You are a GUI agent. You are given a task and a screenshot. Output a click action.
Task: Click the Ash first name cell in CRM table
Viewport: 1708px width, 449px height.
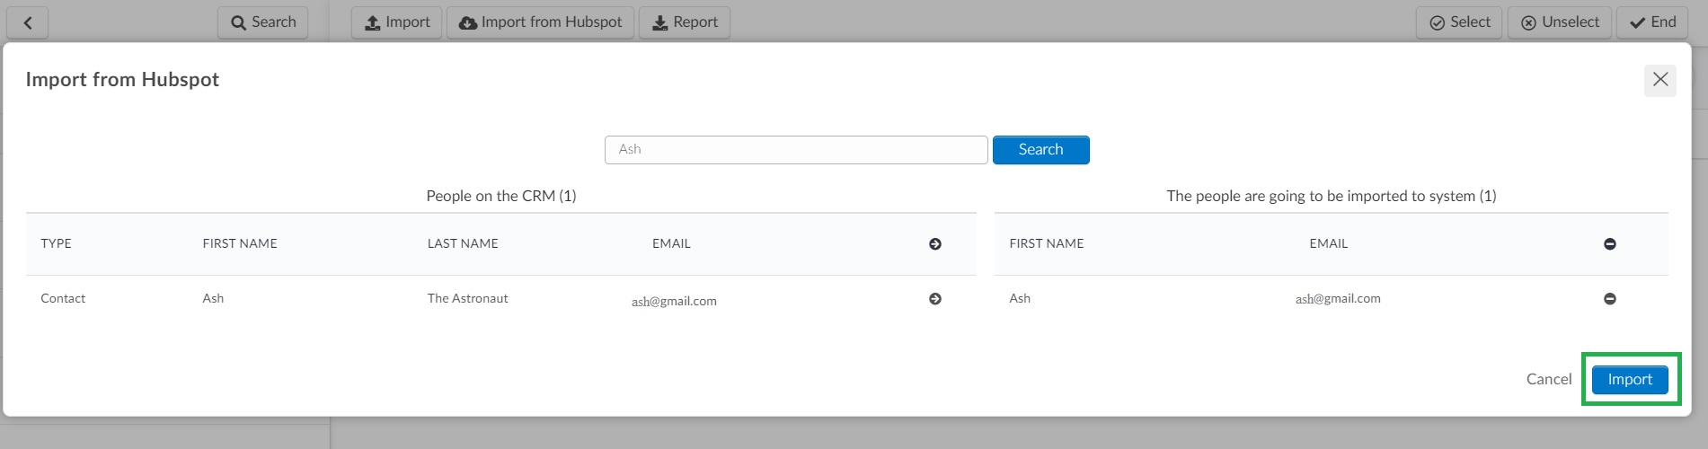click(213, 298)
